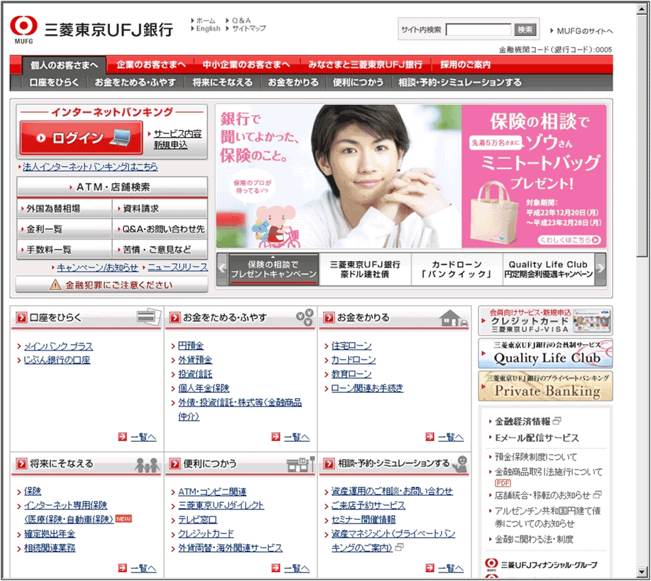
Task: Click the family icon in 将来にそなえる header
Action: pos(147,465)
